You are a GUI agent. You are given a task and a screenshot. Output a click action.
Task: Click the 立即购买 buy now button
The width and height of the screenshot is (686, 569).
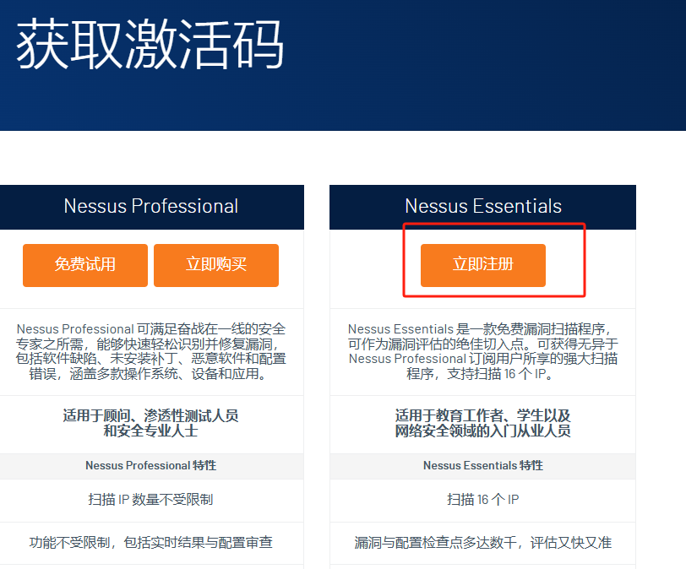(216, 265)
